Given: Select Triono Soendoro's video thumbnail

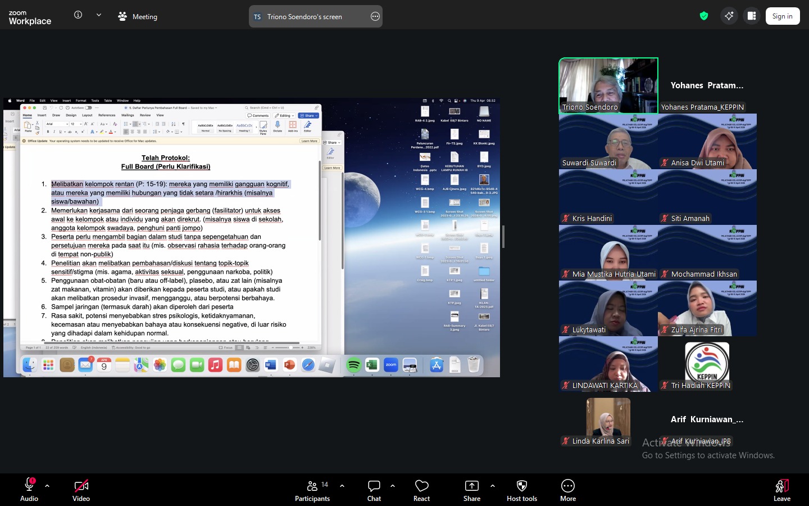Looking at the screenshot, I should (x=608, y=85).
